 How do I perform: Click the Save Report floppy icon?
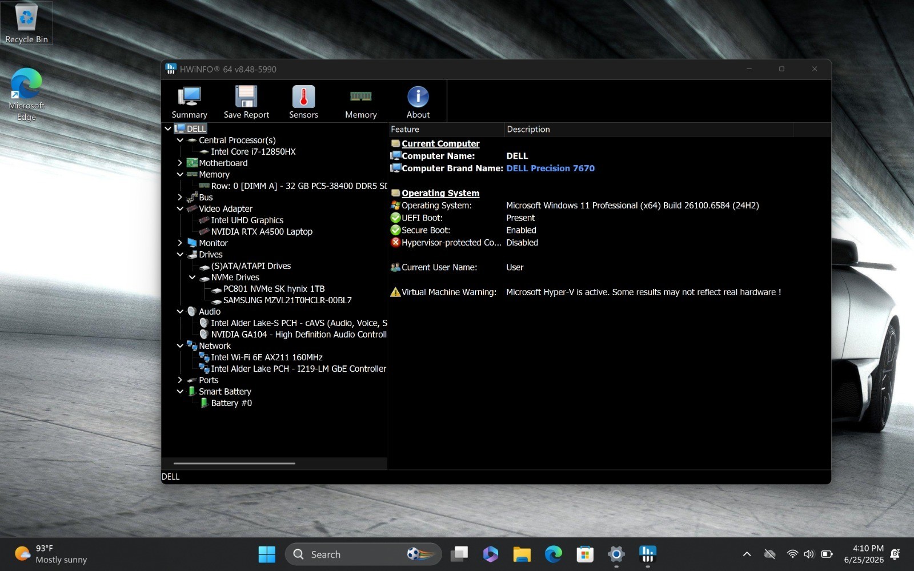pyautogui.click(x=246, y=102)
